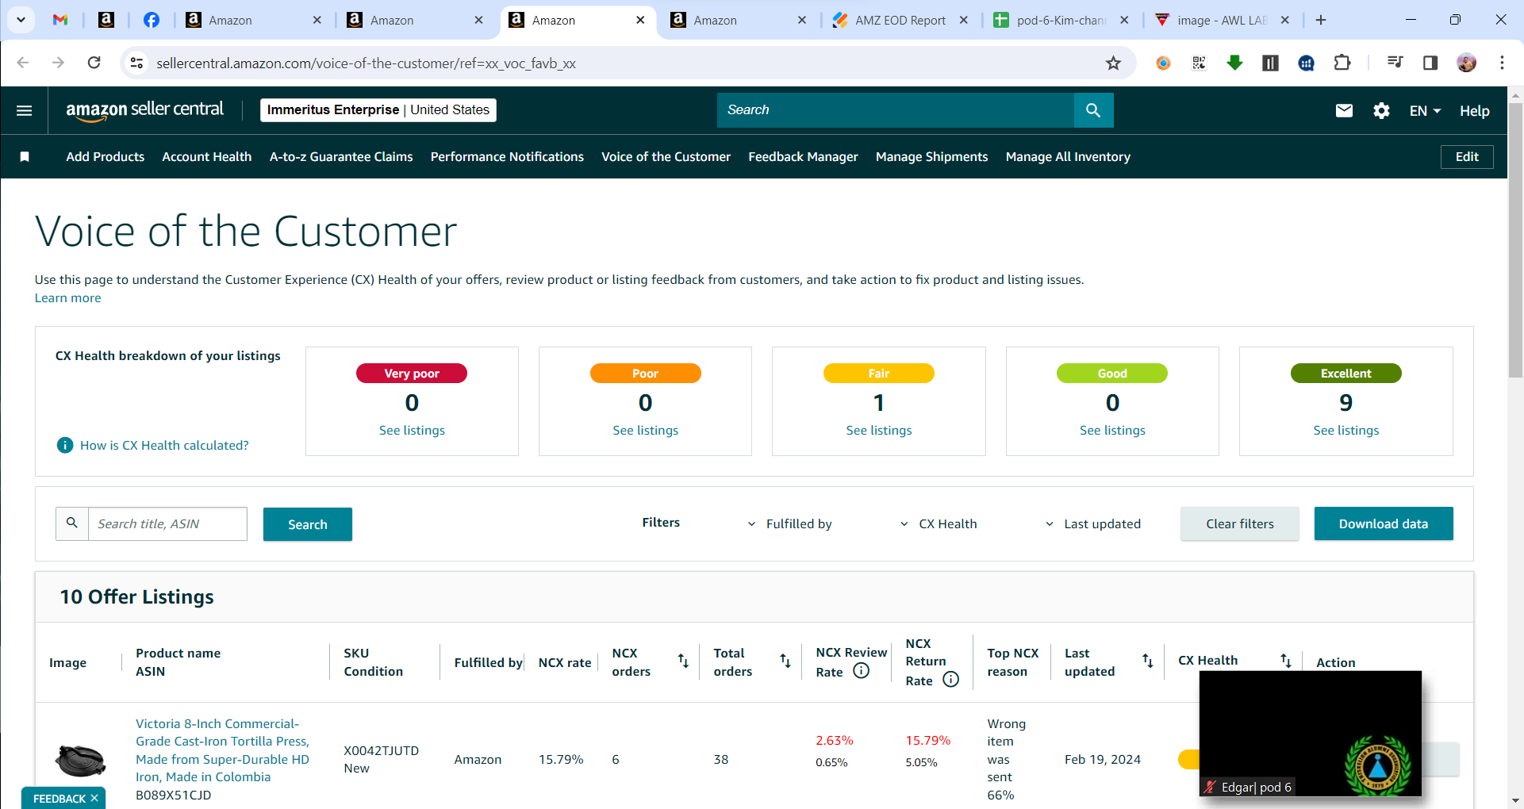This screenshot has height=809, width=1524.
Task: Click the green download arrow extension icon
Action: click(1234, 63)
